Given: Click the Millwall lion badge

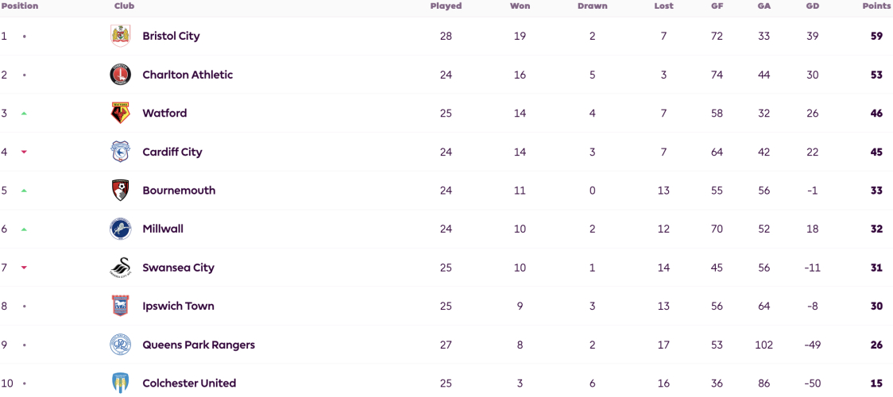Looking at the screenshot, I should (x=120, y=229).
